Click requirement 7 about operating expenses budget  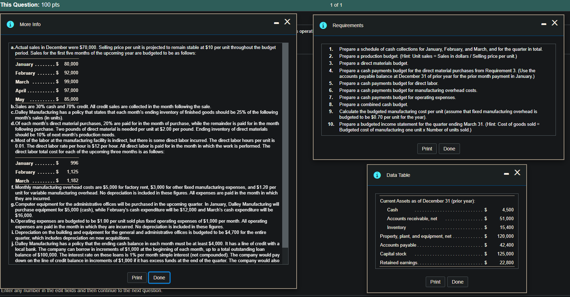[x=398, y=97]
